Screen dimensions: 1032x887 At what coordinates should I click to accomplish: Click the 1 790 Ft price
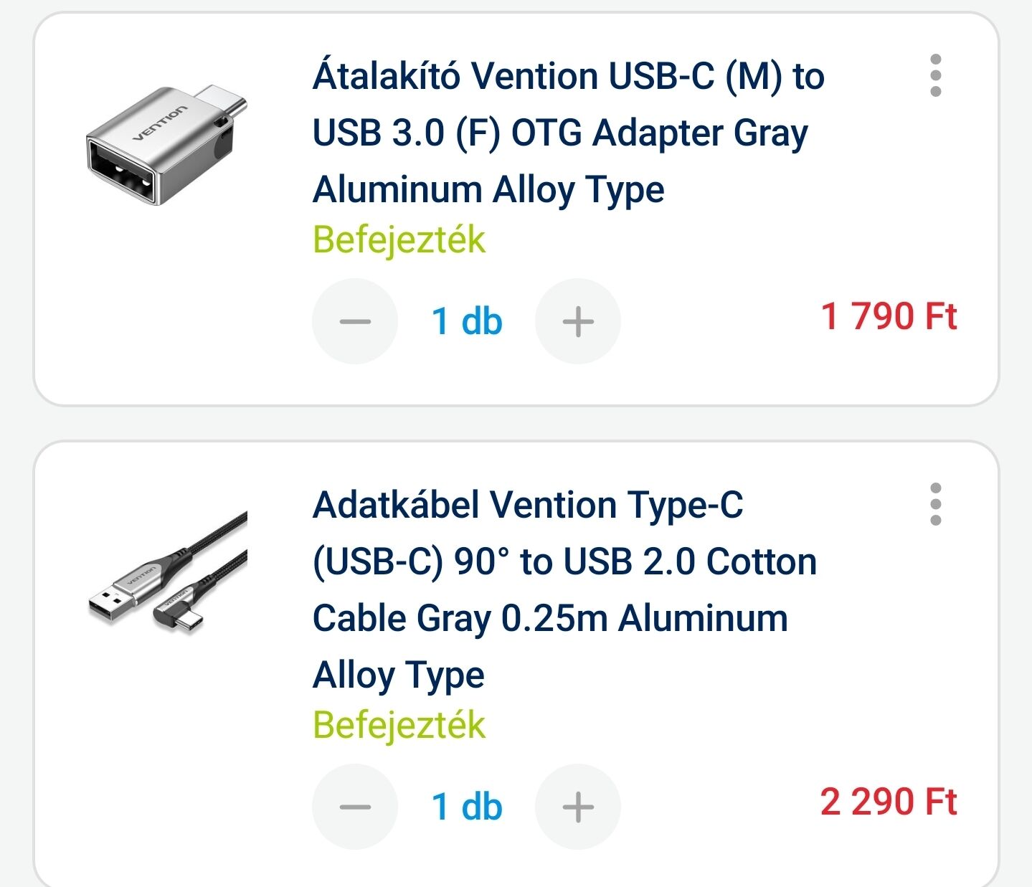tap(889, 317)
